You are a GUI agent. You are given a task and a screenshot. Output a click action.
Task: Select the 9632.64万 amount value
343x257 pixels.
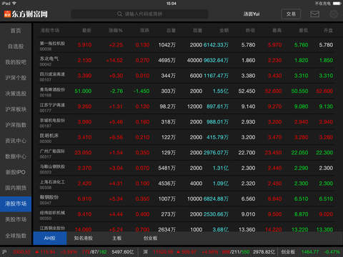pos(216,60)
